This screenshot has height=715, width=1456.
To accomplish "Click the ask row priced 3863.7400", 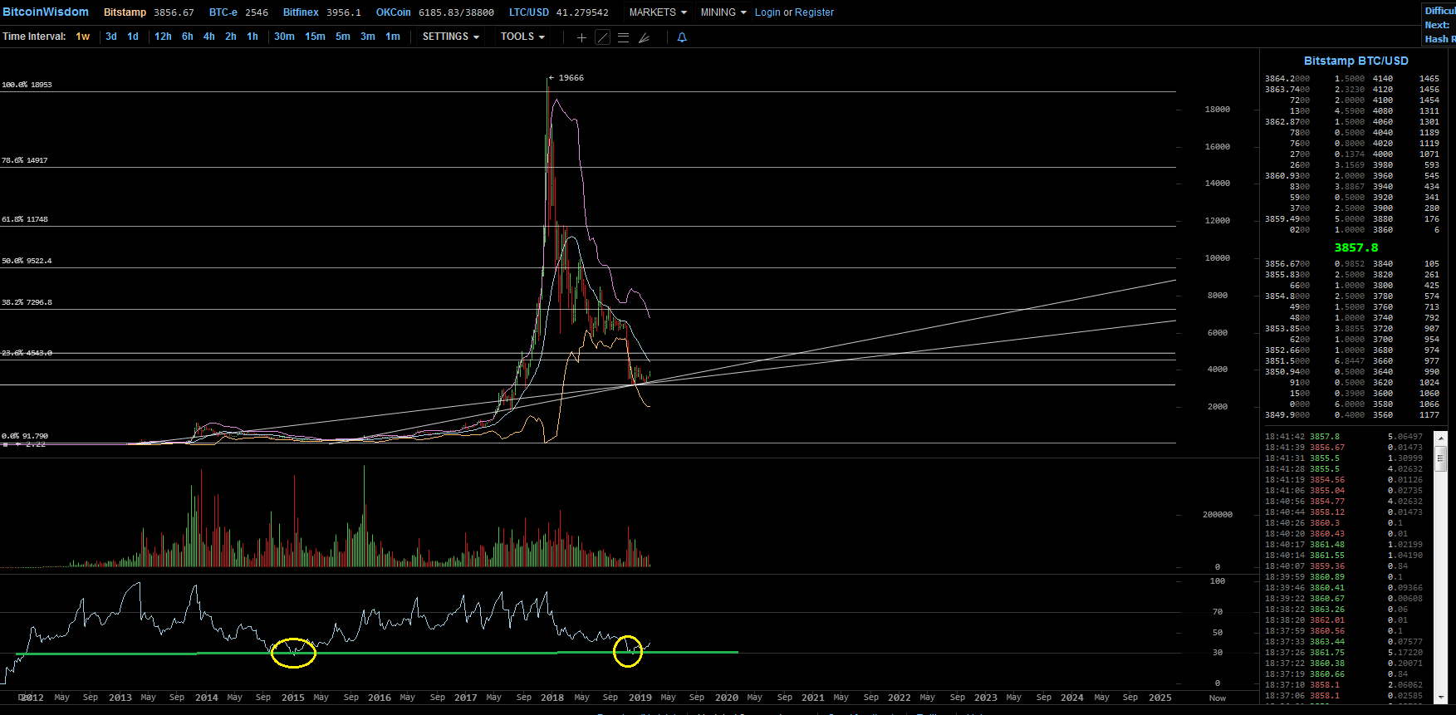I will tap(1352, 90).
